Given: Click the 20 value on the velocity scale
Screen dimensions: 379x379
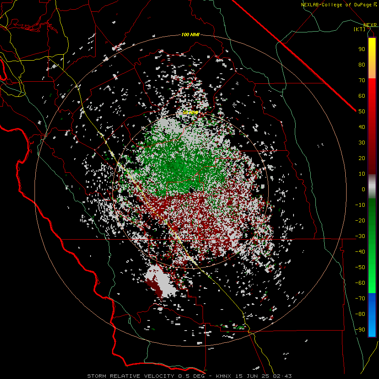Looking at the screenshot, I should point(362,158).
